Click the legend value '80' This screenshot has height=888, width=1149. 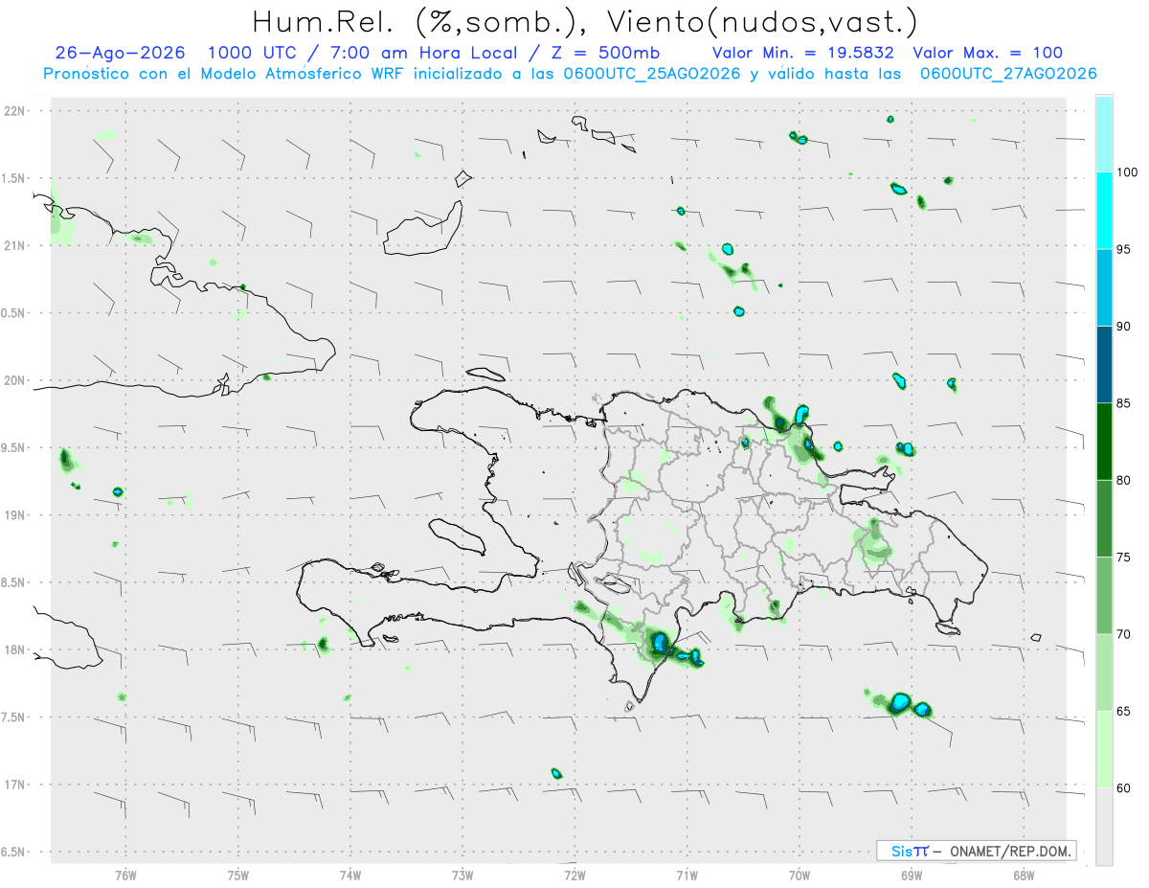click(1124, 481)
